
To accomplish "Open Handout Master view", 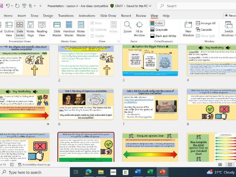I will pyautogui.click(x=69, y=29).
